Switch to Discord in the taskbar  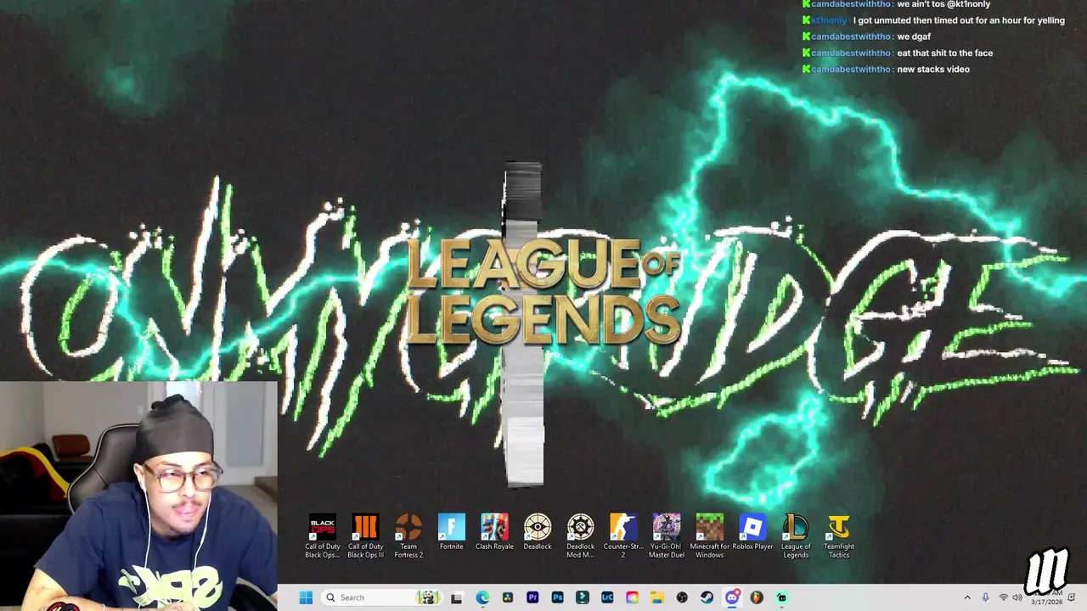click(732, 597)
